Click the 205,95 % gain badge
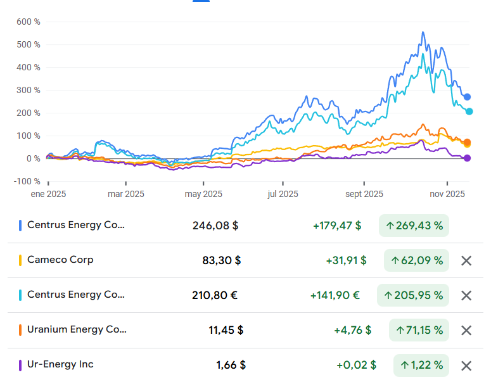Image resolution: width=491 pixels, height=382 pixels. click(x=413, y=295)
